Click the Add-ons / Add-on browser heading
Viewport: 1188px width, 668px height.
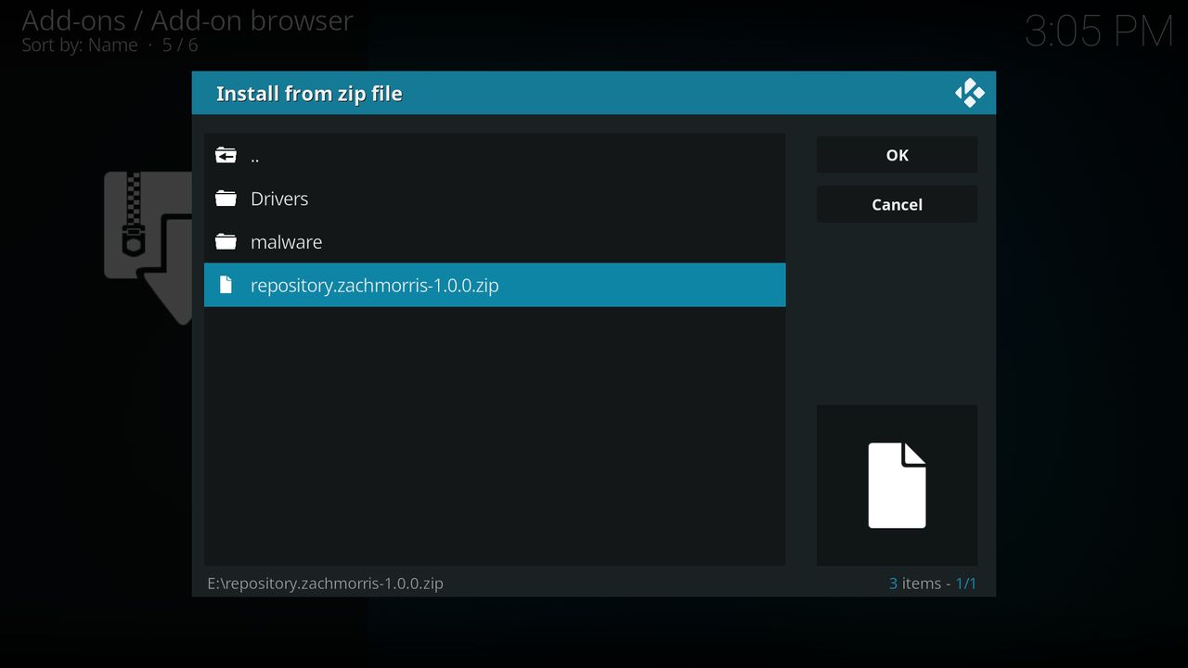(187, 20)
